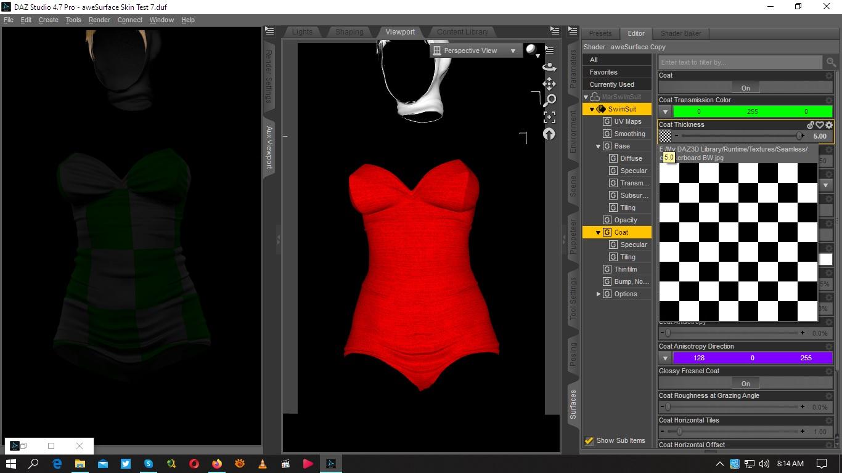Expand the Options tree group
Image resolution: width=842 pixels, height=473 pixels.
pos(599,294)
